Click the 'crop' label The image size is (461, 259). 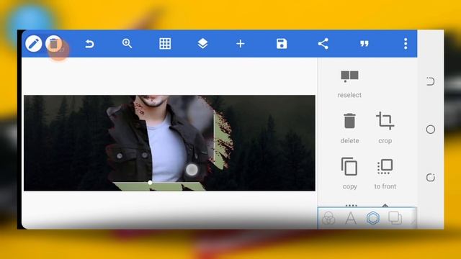click(x=385, y=141)
